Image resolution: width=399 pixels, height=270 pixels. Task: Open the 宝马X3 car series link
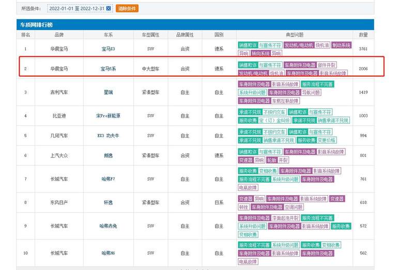pyautogui.click(x=108, y=49)
